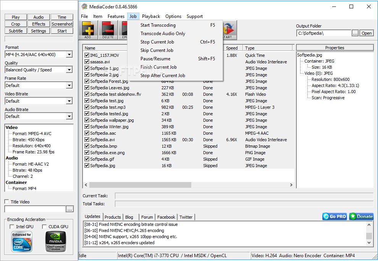Click the Play button in side panel

pyautogui.click(x=16, y=17)
